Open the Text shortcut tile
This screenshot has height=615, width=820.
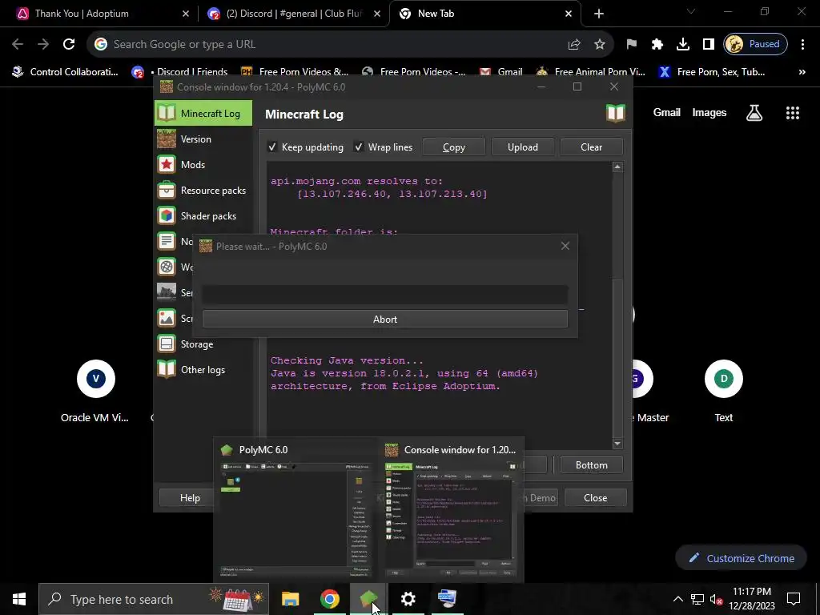tap(724, 391)
